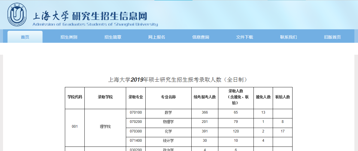This screenshot has height=151, width=358.
Task: Click the 数学 major name cell
Action: pos(168,113)
